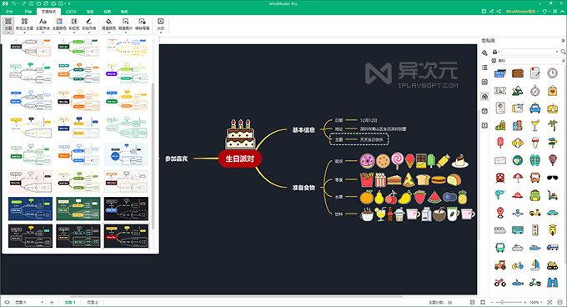This screenshot has height=307, width=567.
Task: Open the format paint tab in right sidebar
Action: click(485, 53)
